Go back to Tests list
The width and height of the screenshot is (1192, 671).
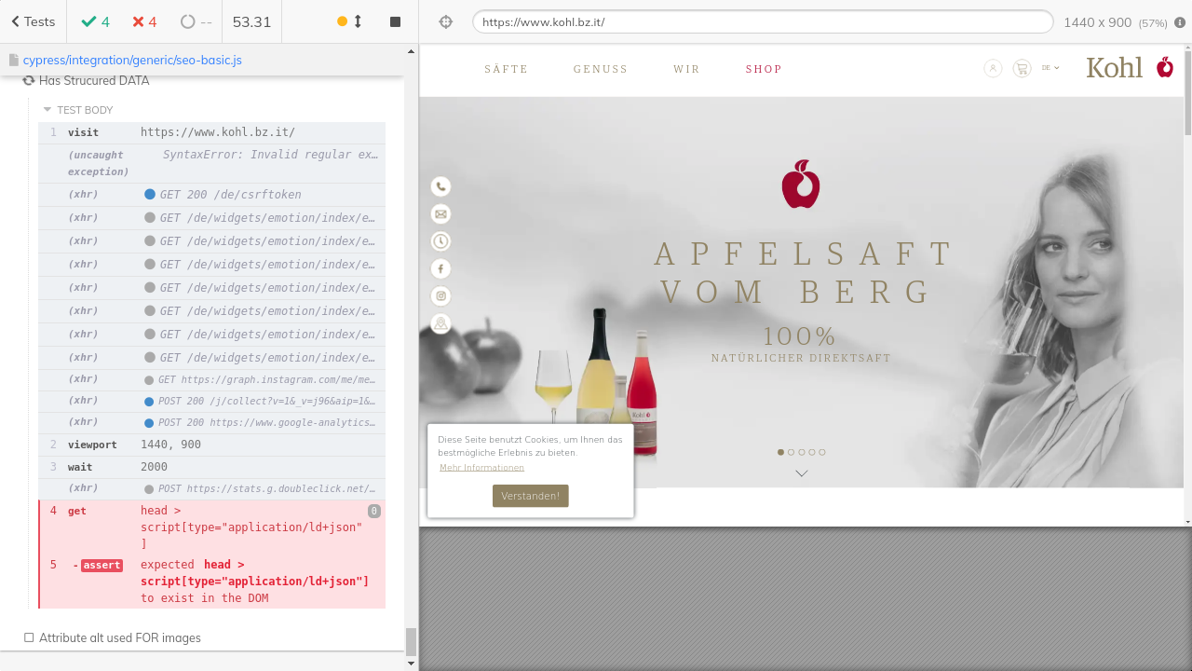click(x=33, y=21)
